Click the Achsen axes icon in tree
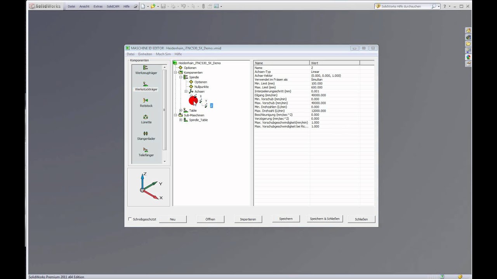Viewport: 497px width, 279px height. [x=191, y=91]
